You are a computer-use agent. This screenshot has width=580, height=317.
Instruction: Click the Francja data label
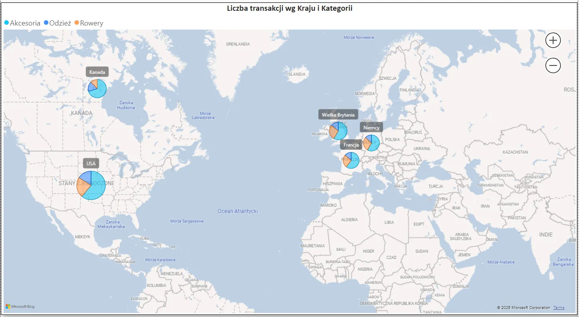coord(351,145)
